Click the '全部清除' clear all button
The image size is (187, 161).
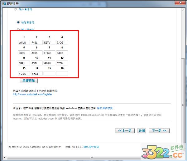(x=29, y=80)
